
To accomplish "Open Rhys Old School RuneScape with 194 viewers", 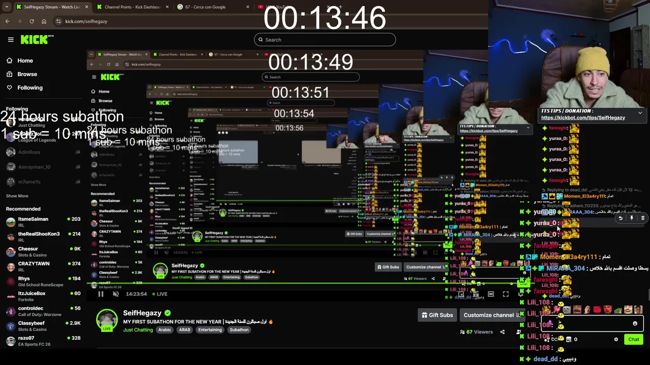I will [x=43, y=281].
